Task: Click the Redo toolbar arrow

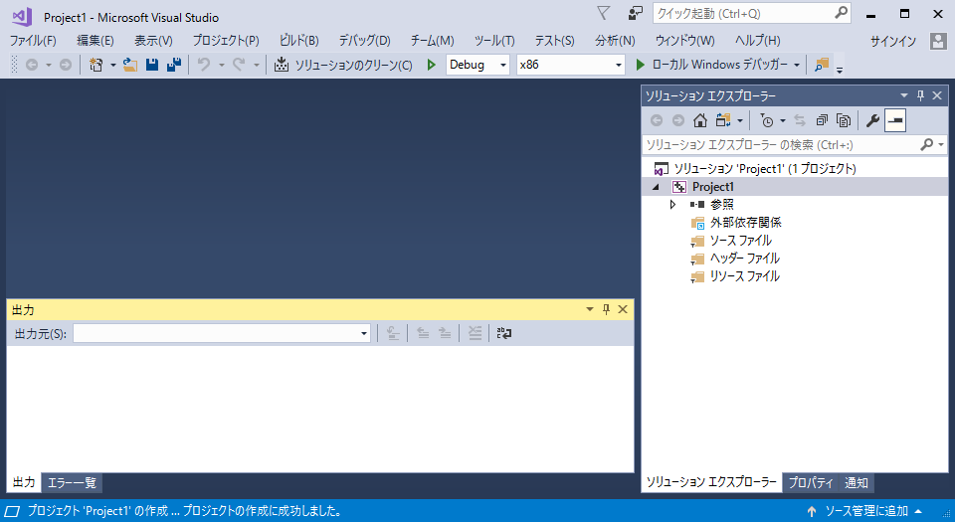Action: click(x=239, y=65)
